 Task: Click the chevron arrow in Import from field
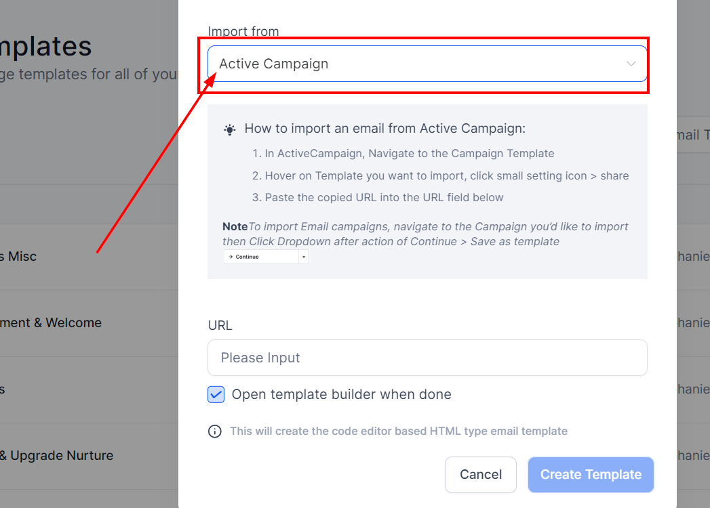pyautogui.click(x=631, y=64)
